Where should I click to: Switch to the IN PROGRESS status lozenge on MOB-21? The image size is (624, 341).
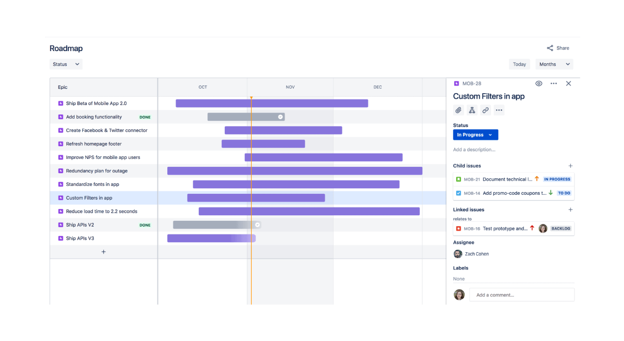[556, 179]
